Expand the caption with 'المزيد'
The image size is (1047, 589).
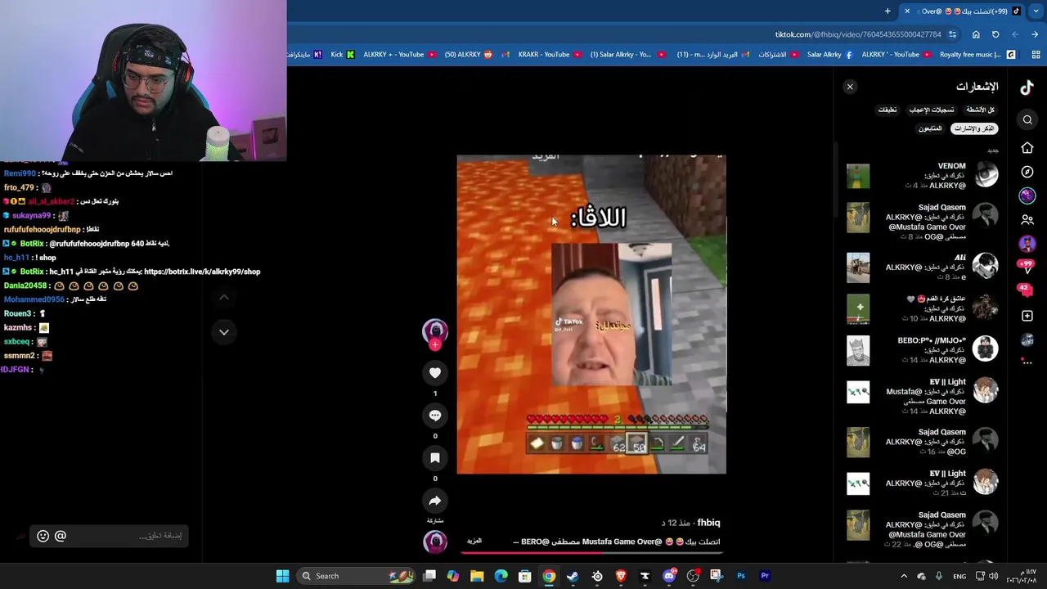tap(474, 542)
